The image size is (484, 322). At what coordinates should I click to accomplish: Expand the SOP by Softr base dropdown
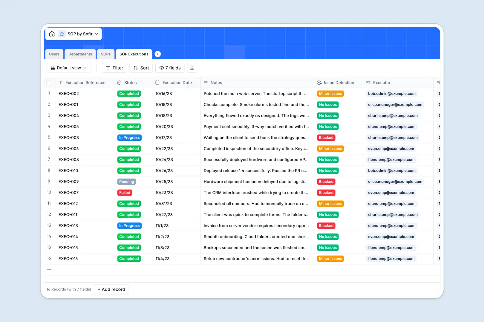(97, 34)
